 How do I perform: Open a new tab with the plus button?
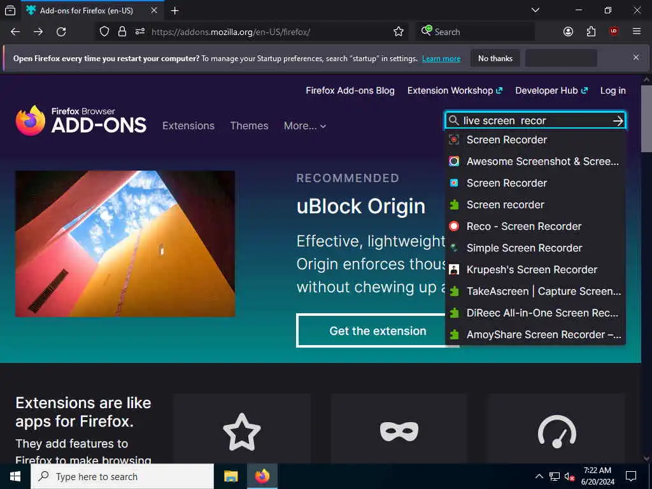[174, 10]
